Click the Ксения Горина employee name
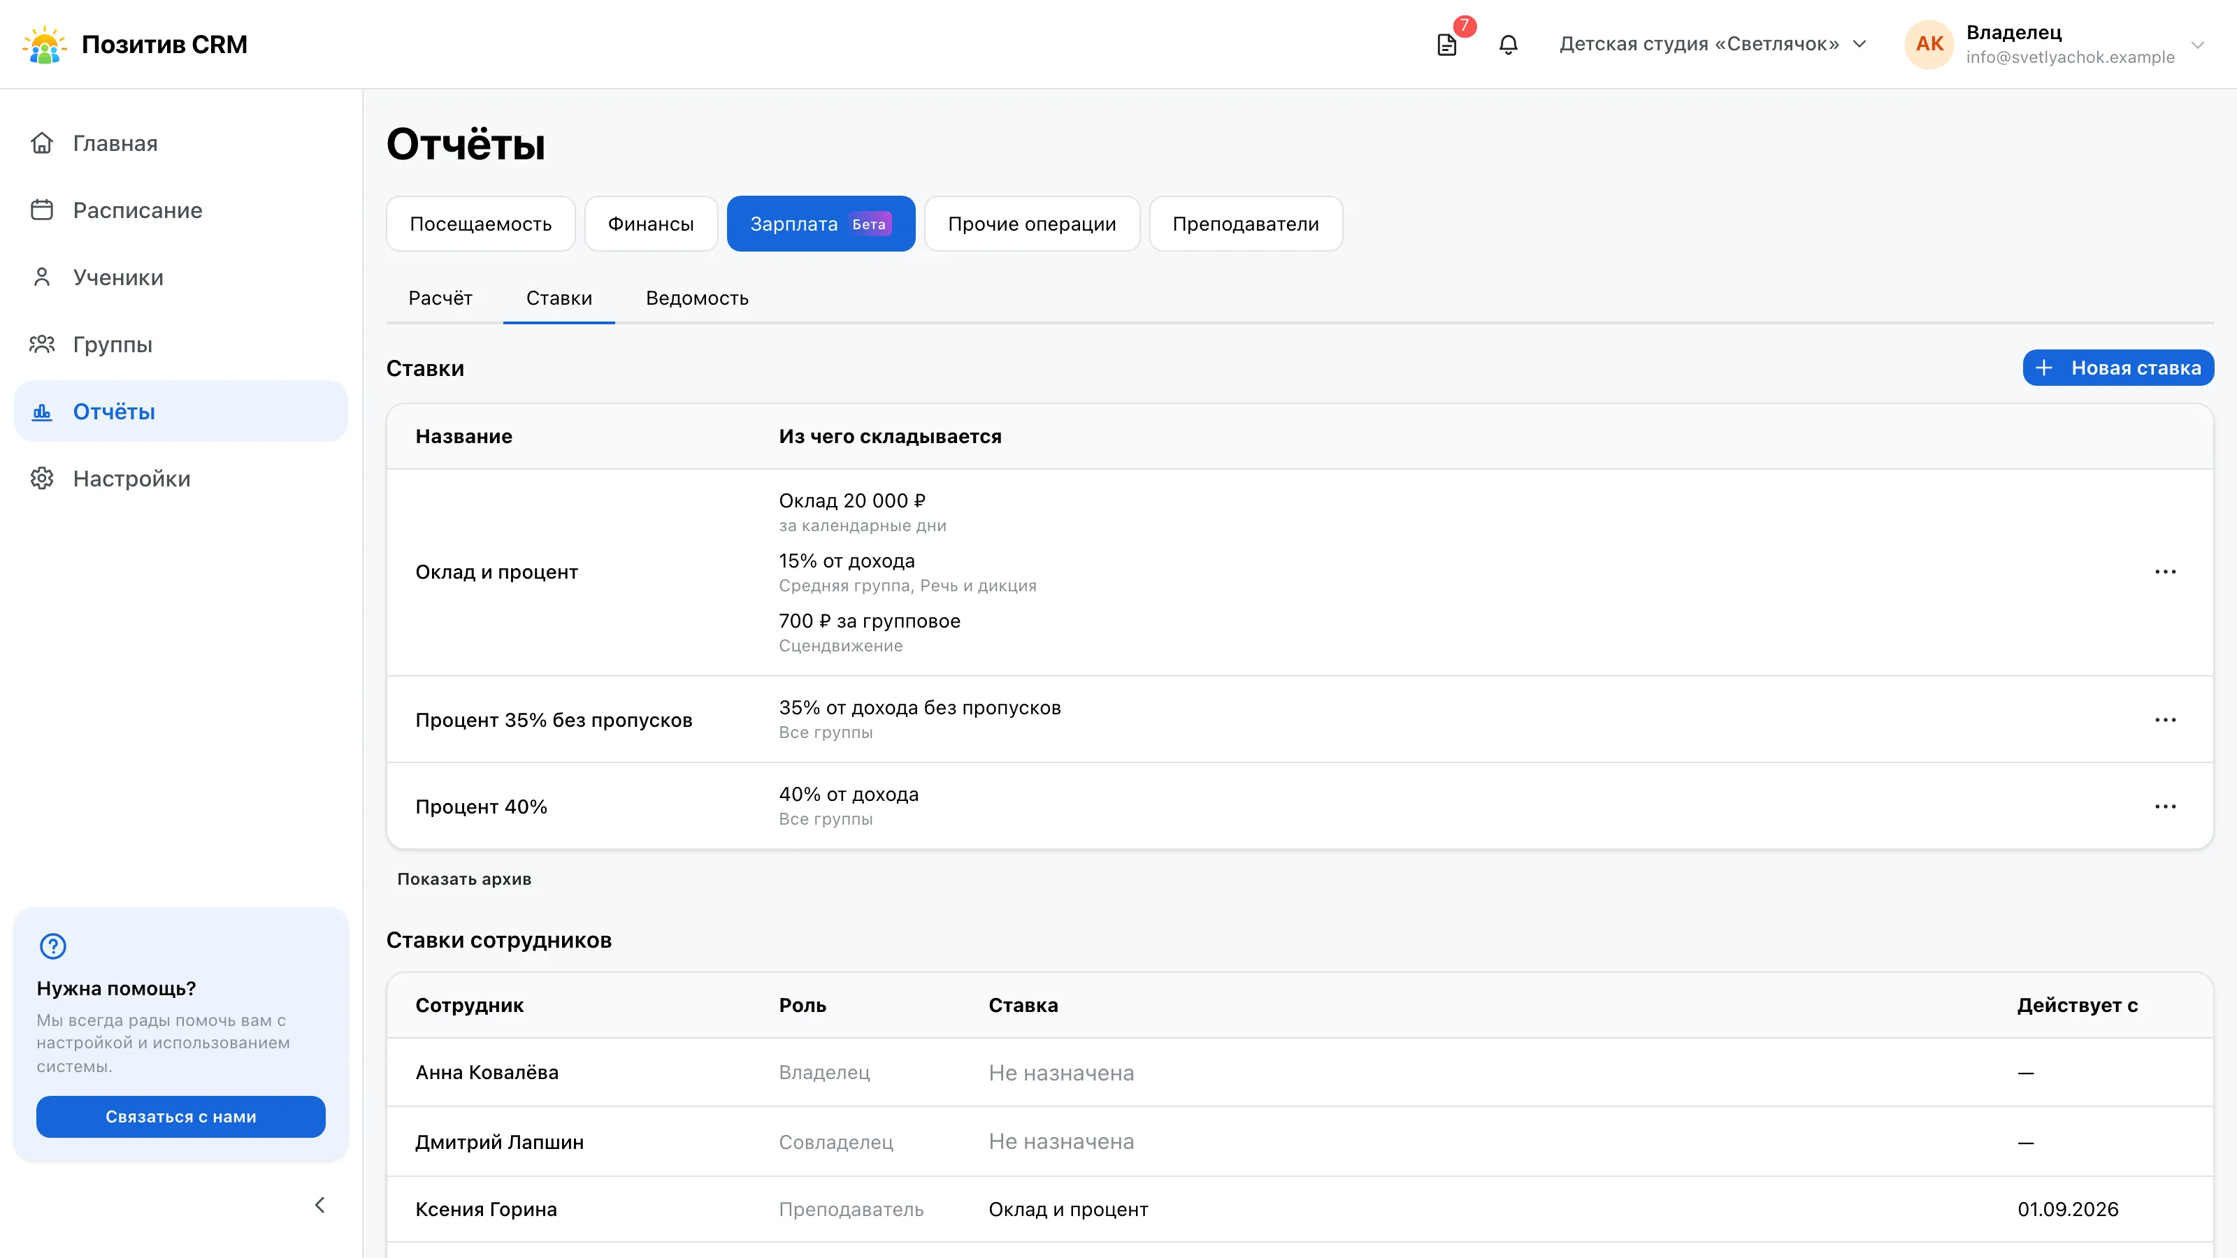The width and height of the screenshot is (2237, 1258). [x=485, y=1209]
